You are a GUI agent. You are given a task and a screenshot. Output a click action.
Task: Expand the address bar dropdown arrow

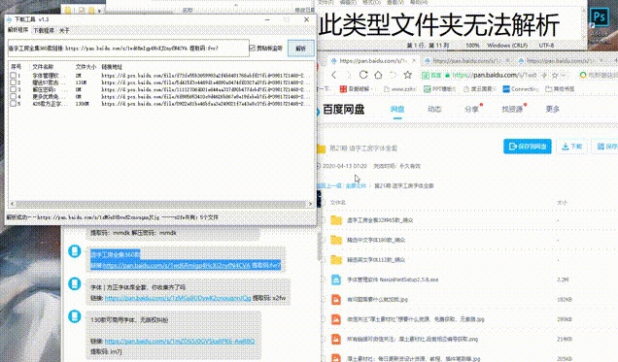pos(564,75)
